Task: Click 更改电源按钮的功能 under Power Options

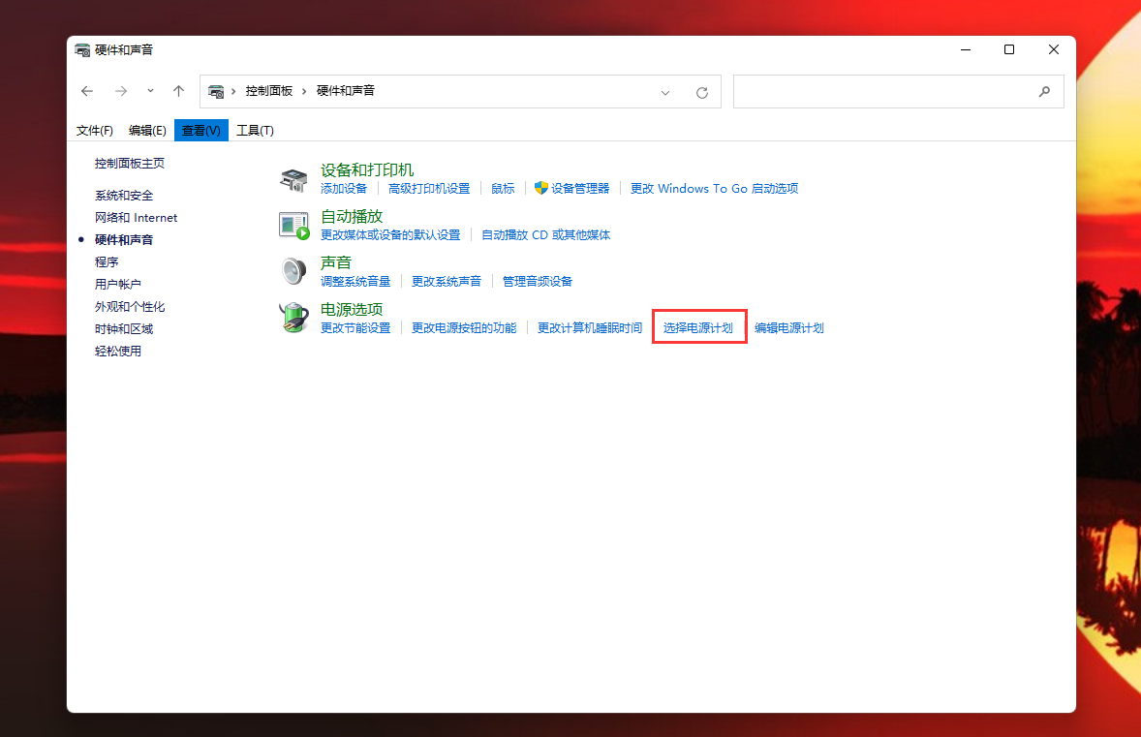Action: click(x=464, y=327)
